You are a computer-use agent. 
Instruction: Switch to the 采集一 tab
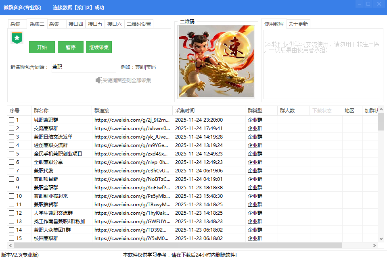(x=17, y=24)
